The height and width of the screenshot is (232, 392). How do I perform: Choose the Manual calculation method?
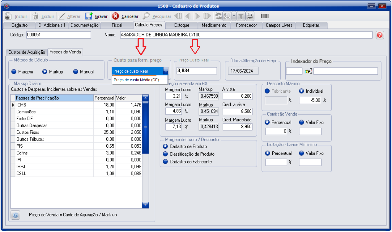(x=76, y=72)
